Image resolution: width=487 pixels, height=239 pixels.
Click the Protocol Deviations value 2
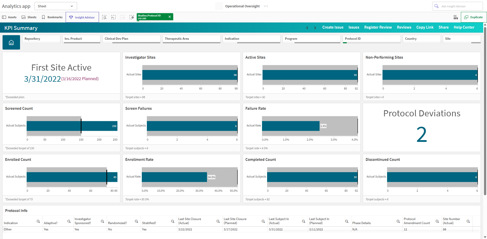[422, 135]
